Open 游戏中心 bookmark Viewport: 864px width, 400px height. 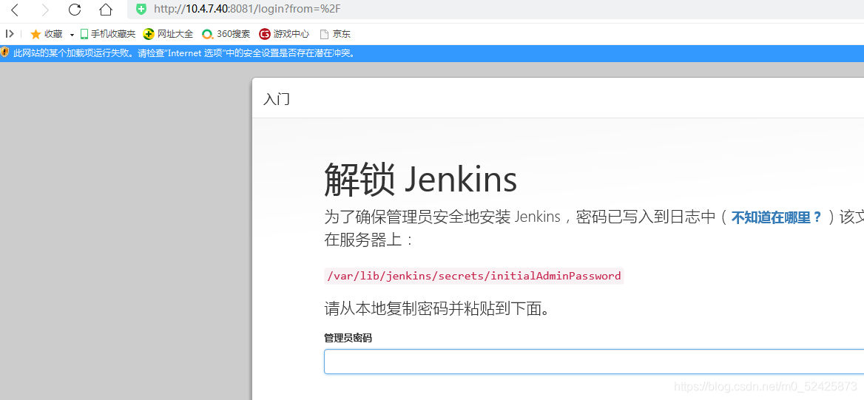click(284, 34)
